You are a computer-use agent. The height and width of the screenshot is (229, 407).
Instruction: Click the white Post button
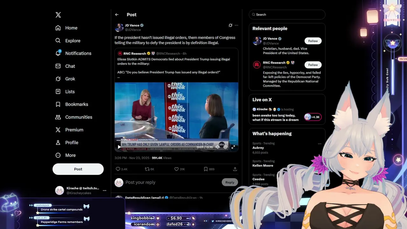click(78, 169)
